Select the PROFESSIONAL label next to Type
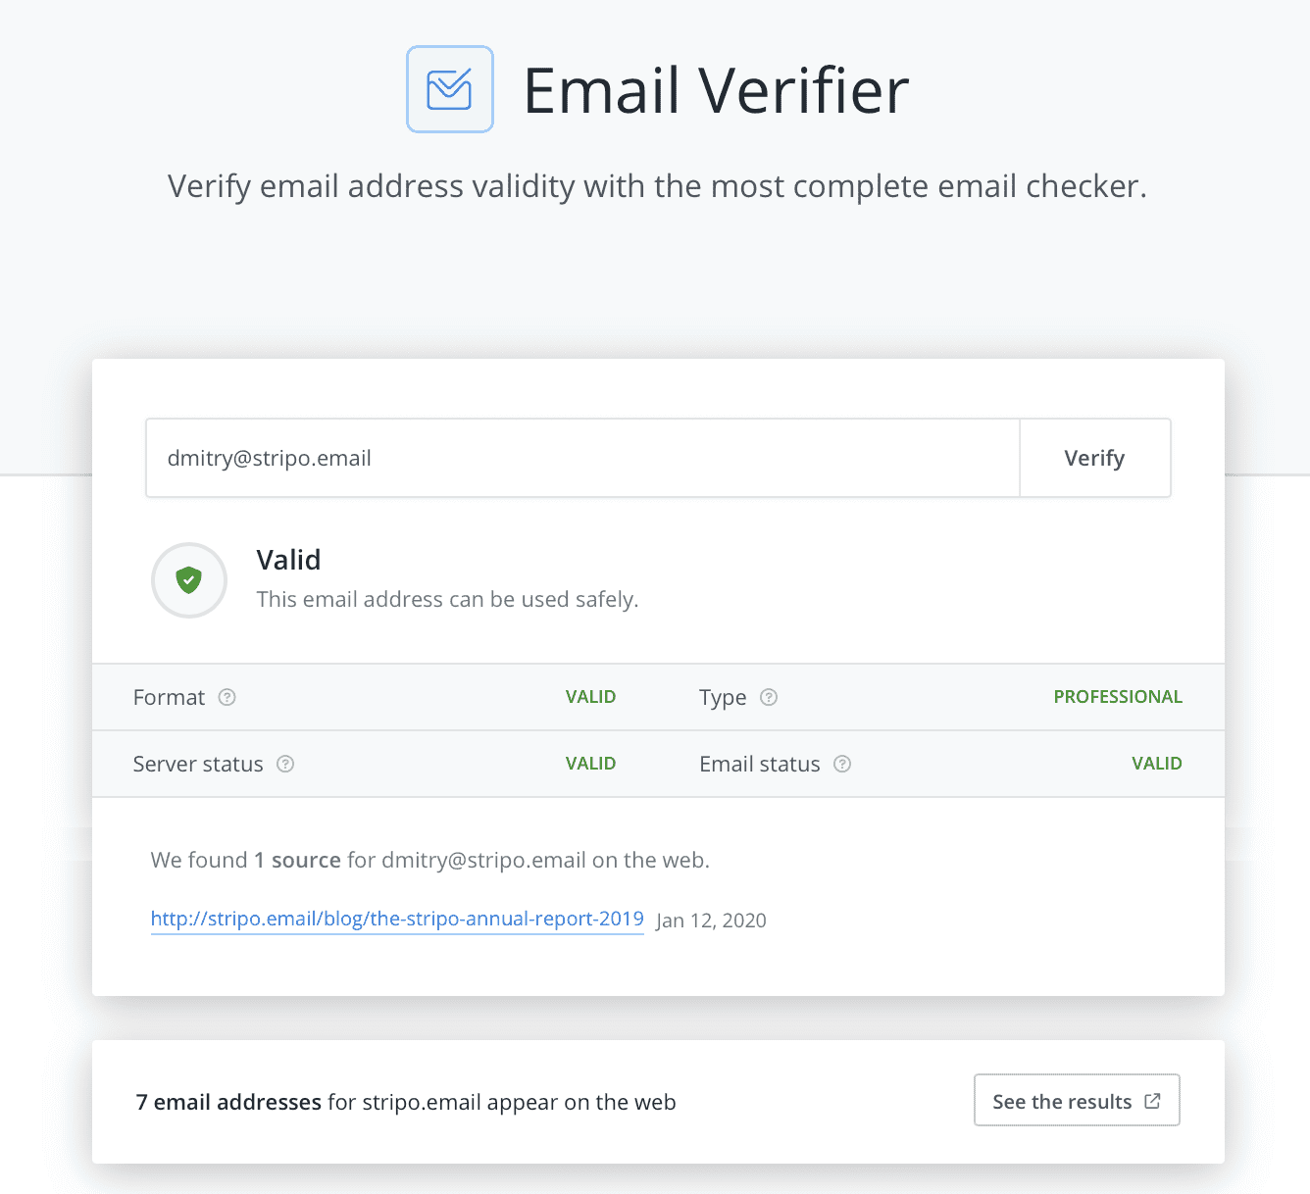The image size is (1310, 1194). click(x=1118, y=696)
